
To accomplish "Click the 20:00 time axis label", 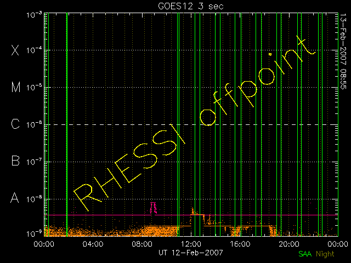I will 289,243.
